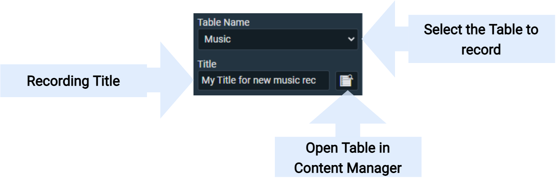556x188 pixels.
Task: Click the word "record" in right callout
Action: point(481,50)
